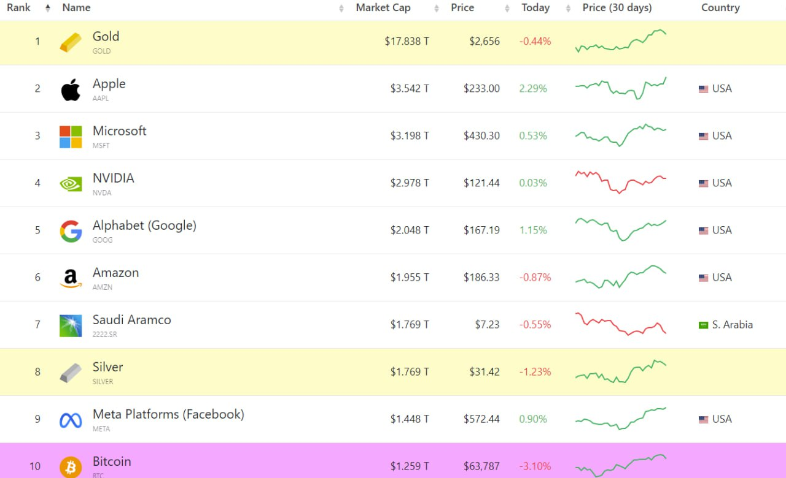
Task: Click the Name column header
Action: click(76, 8)
